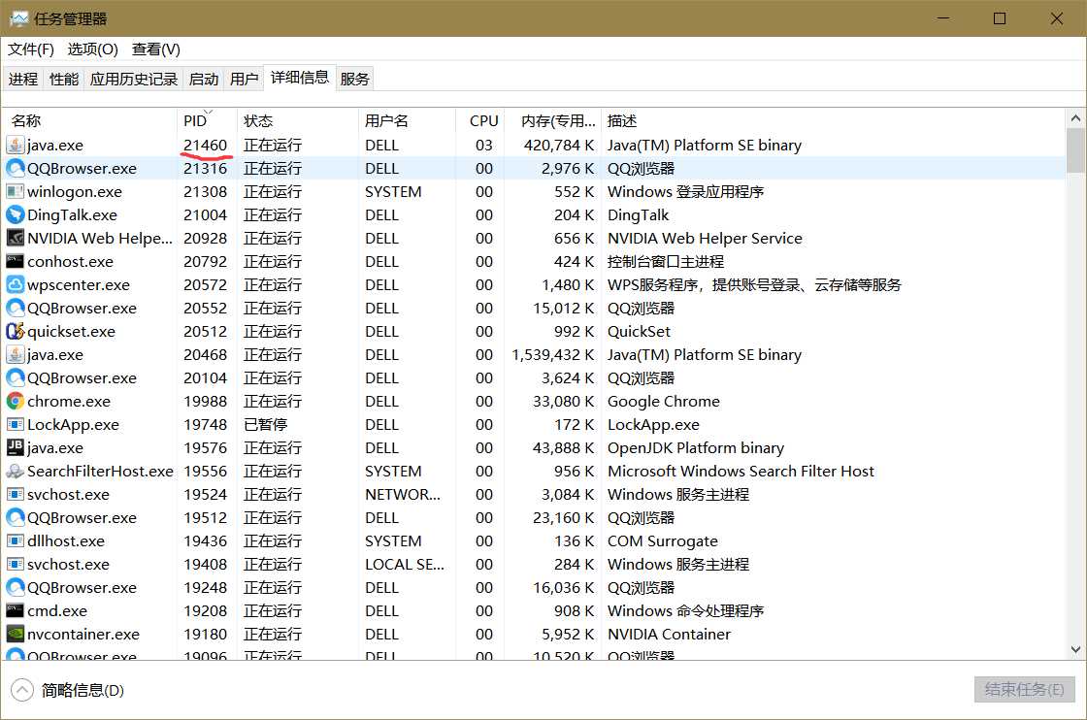Click the dllhost.exe process icon
Screen dimensions: 1087x720
16,540
